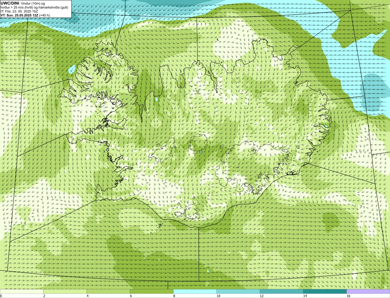Click the 'IT: Fös. 23. 05. 2025 15Z' line

tap(19, 11)
